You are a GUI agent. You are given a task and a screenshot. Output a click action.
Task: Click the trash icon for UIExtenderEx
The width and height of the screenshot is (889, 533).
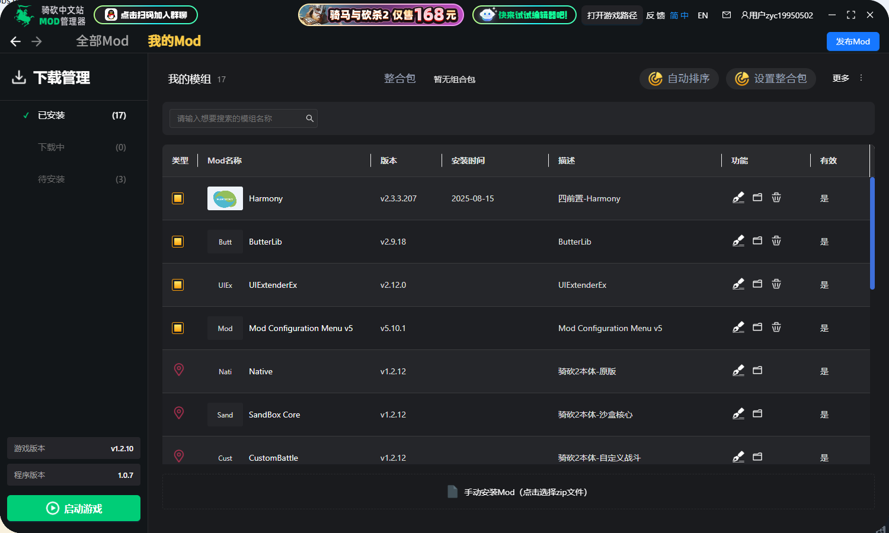pos(776,284)
